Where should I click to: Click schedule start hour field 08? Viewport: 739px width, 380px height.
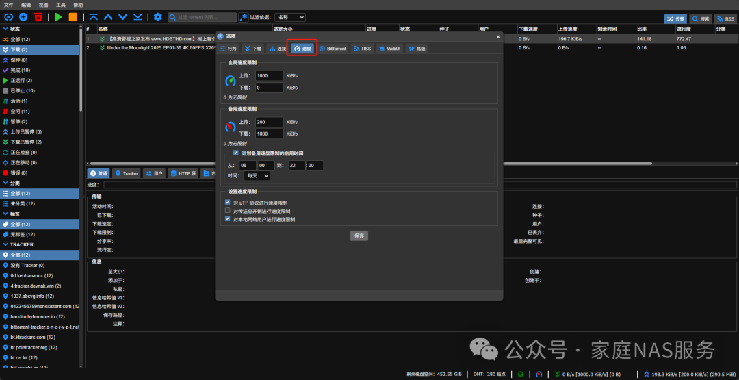pos(248,166)
